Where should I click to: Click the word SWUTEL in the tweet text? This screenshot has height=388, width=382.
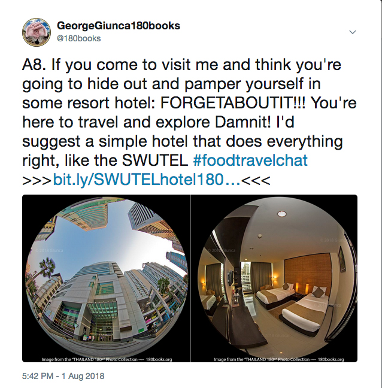point(155,160)
